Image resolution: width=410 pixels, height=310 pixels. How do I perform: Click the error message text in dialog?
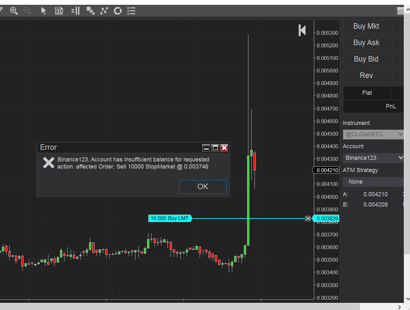pyautogui.click(x=133, y=163)
